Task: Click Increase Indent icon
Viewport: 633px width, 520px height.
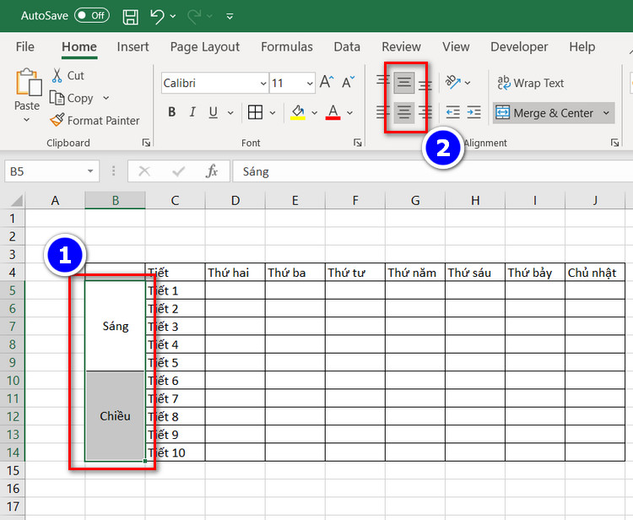Action: (474, 111)
